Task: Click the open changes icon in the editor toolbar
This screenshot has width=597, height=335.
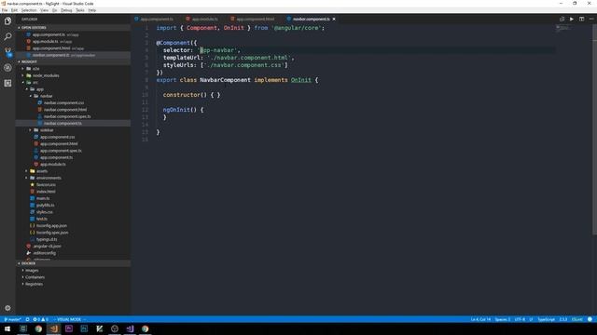Action: point(562,19)
